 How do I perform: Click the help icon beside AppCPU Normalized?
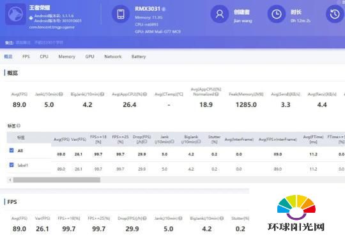(x=217, y=94)
